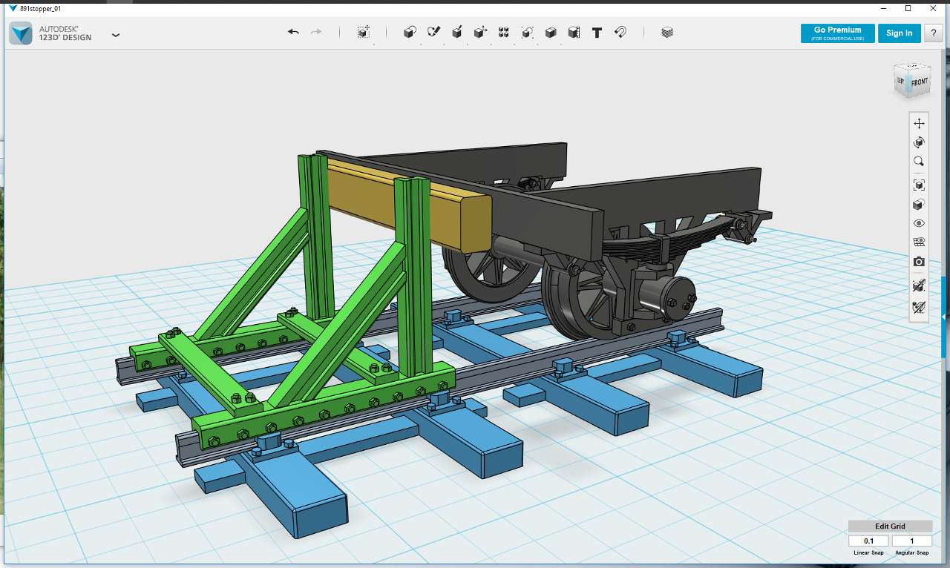The width and height of the screenshot is (950, 568).
Task: Toggle object visibility with the eye icon
Action: point(919,223)
